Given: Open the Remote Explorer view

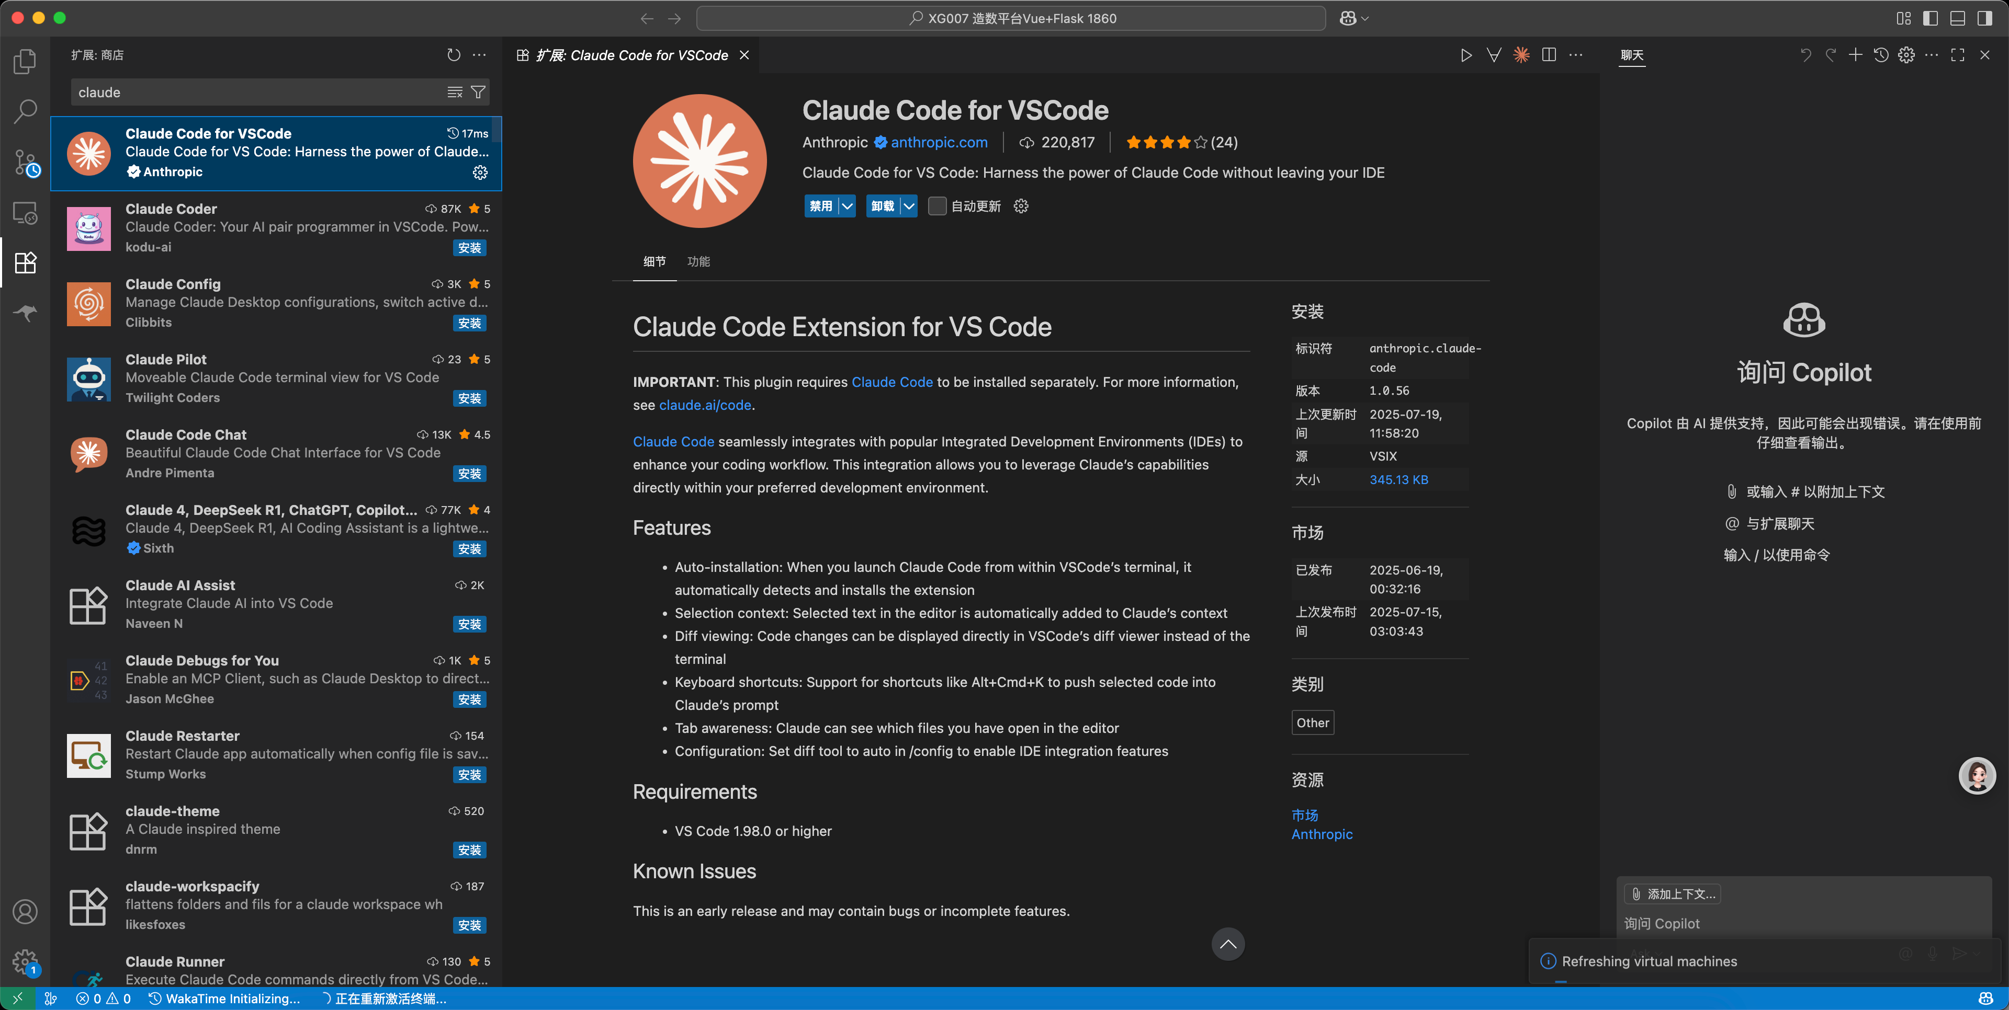Looking at the screenshot, I should [25, 213].
